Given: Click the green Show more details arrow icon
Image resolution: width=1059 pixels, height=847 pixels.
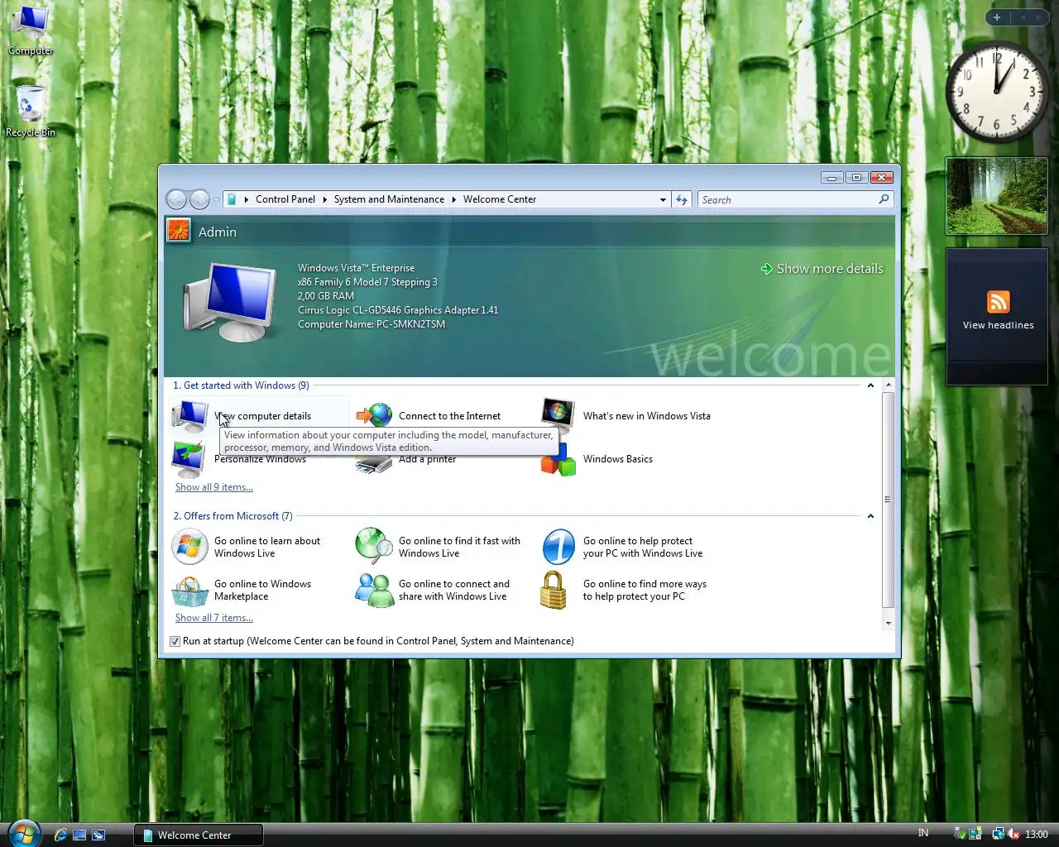Looking at the screenshot, I should tap(767, 269).
